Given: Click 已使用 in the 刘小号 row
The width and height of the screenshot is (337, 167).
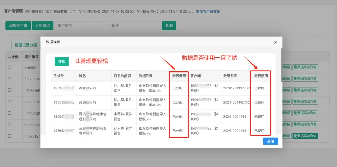Looking at the screenshot, I should [x=259, y=88].
